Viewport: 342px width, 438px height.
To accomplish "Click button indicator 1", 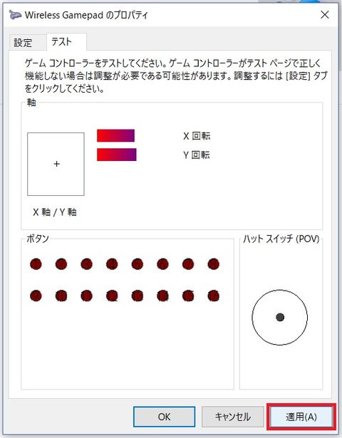I will [x=36, y=264].
